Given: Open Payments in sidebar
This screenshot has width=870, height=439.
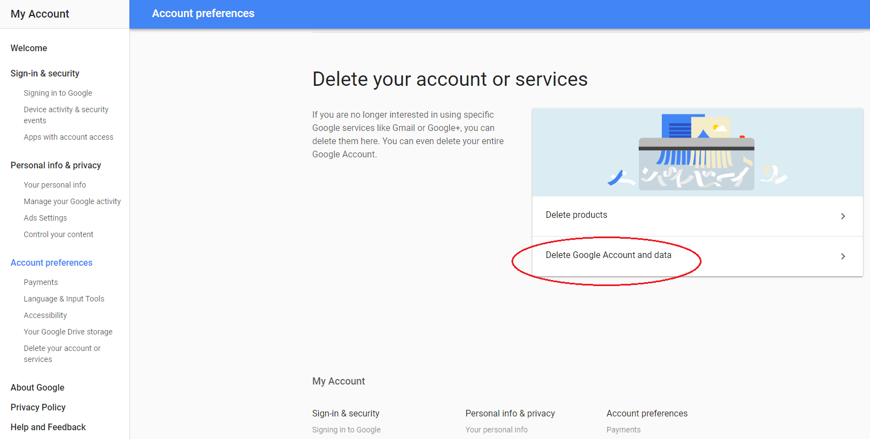Looking at the screenshot, I should [40, 282].
